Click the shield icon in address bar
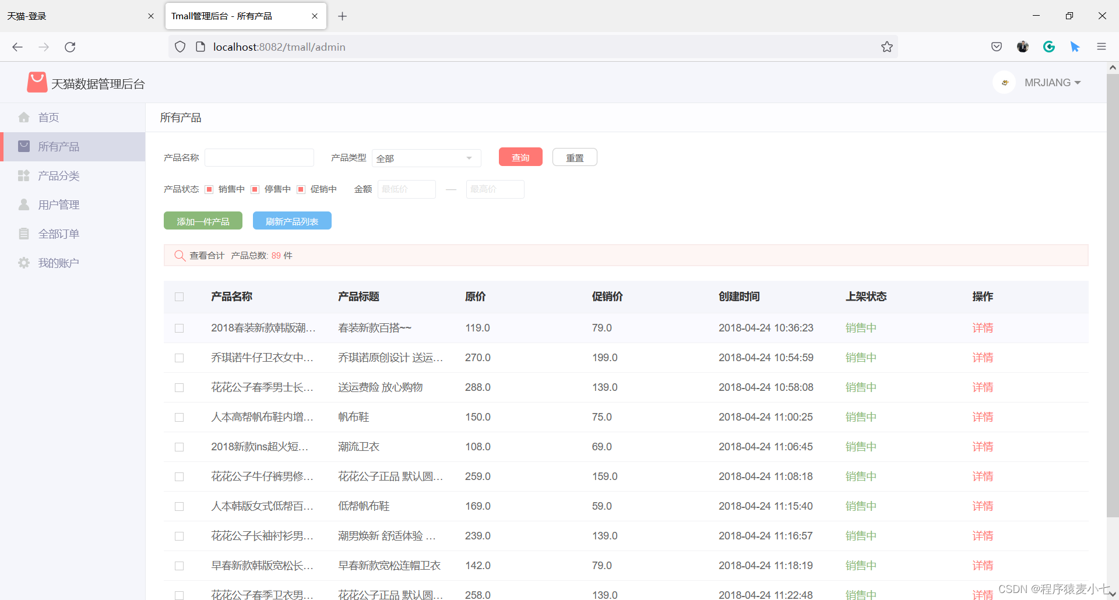Screen dimensions: 1119x600 pos(180,47)
